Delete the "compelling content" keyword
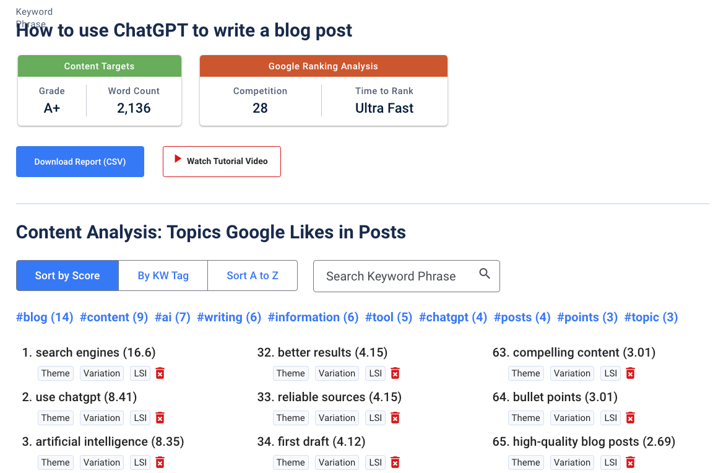Screen dimensions: 713x473 (630, 373)
